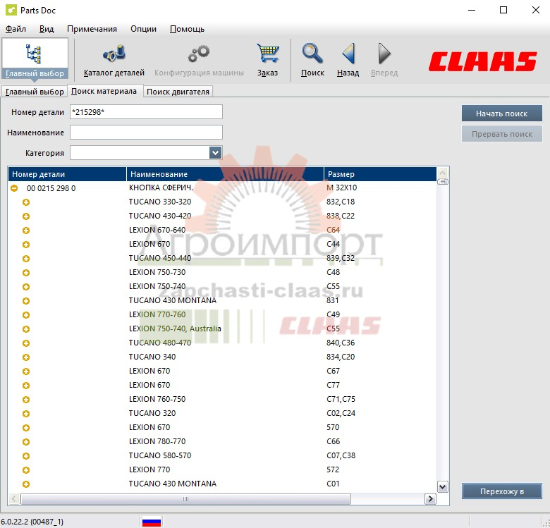Viewport: 550px width, 528px height.
Task: Click the Перехожу в button
Action: [501, 491]
